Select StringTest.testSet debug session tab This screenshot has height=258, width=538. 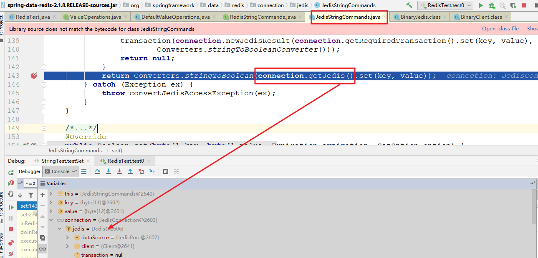click(62, 161)
